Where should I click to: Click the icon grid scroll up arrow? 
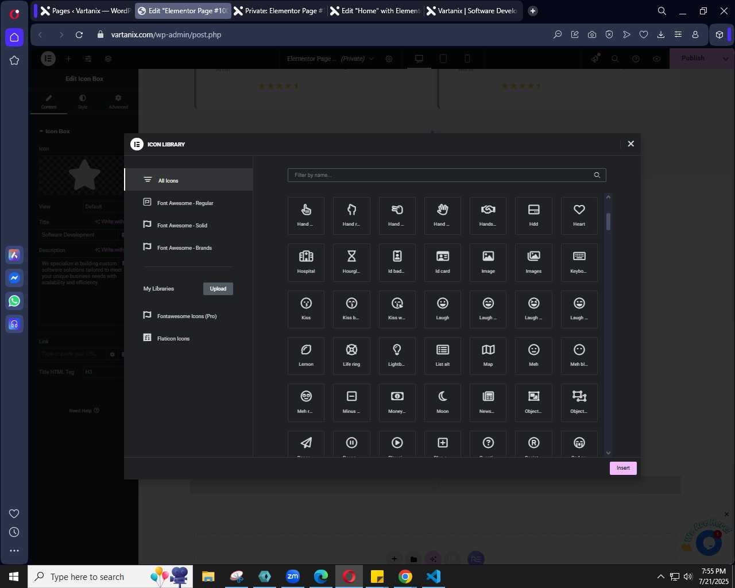[x=608, y=198]
